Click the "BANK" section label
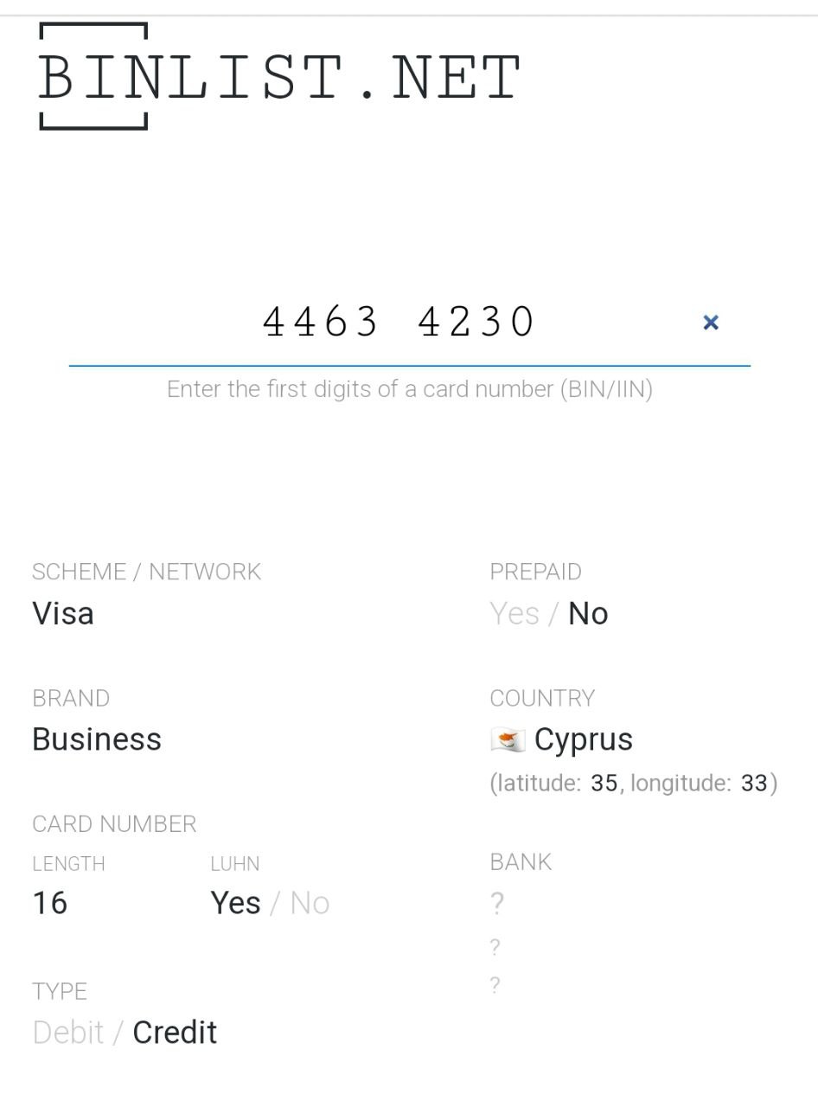 click(x=521, y=862)
